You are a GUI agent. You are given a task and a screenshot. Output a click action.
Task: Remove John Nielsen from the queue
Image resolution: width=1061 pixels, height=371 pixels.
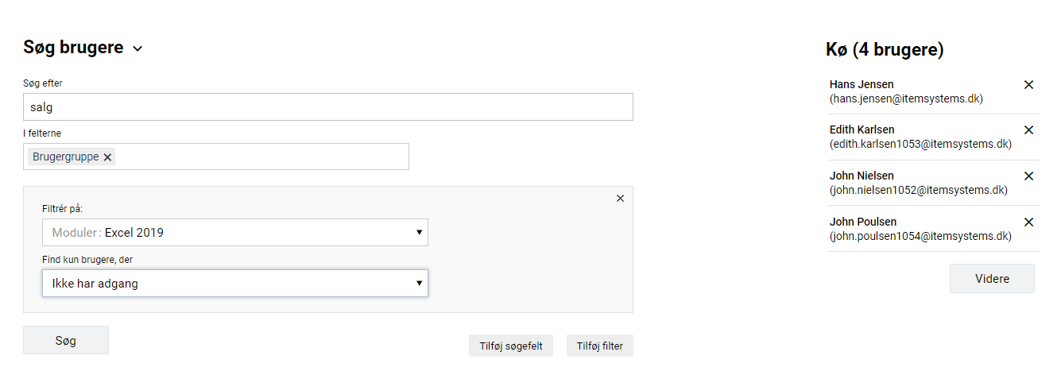click(x=1028, y=176)
